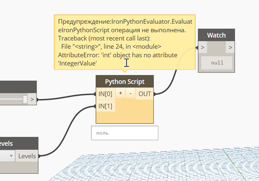Click the Levels node title bar

[19, 143]
